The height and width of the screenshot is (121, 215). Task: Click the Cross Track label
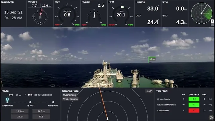[x=164, y=99]
